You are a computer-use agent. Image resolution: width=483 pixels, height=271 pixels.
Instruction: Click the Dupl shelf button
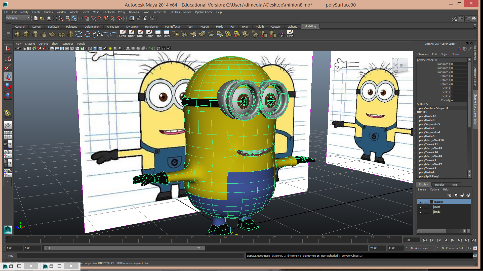point(140,34)
